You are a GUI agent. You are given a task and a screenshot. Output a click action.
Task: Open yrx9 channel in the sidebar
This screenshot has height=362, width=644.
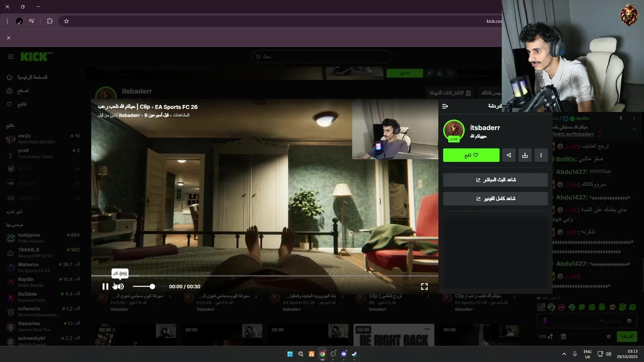43,153
